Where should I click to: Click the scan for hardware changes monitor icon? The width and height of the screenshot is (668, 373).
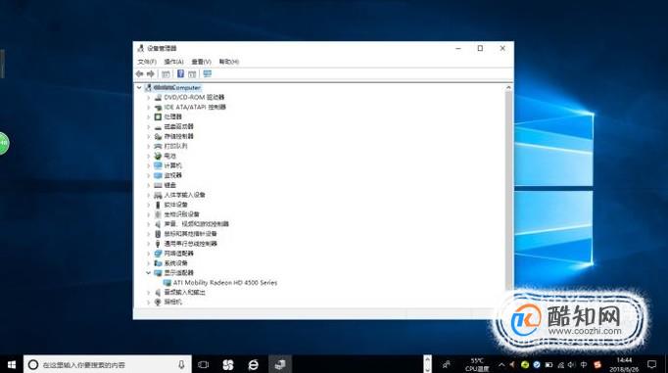208,74
